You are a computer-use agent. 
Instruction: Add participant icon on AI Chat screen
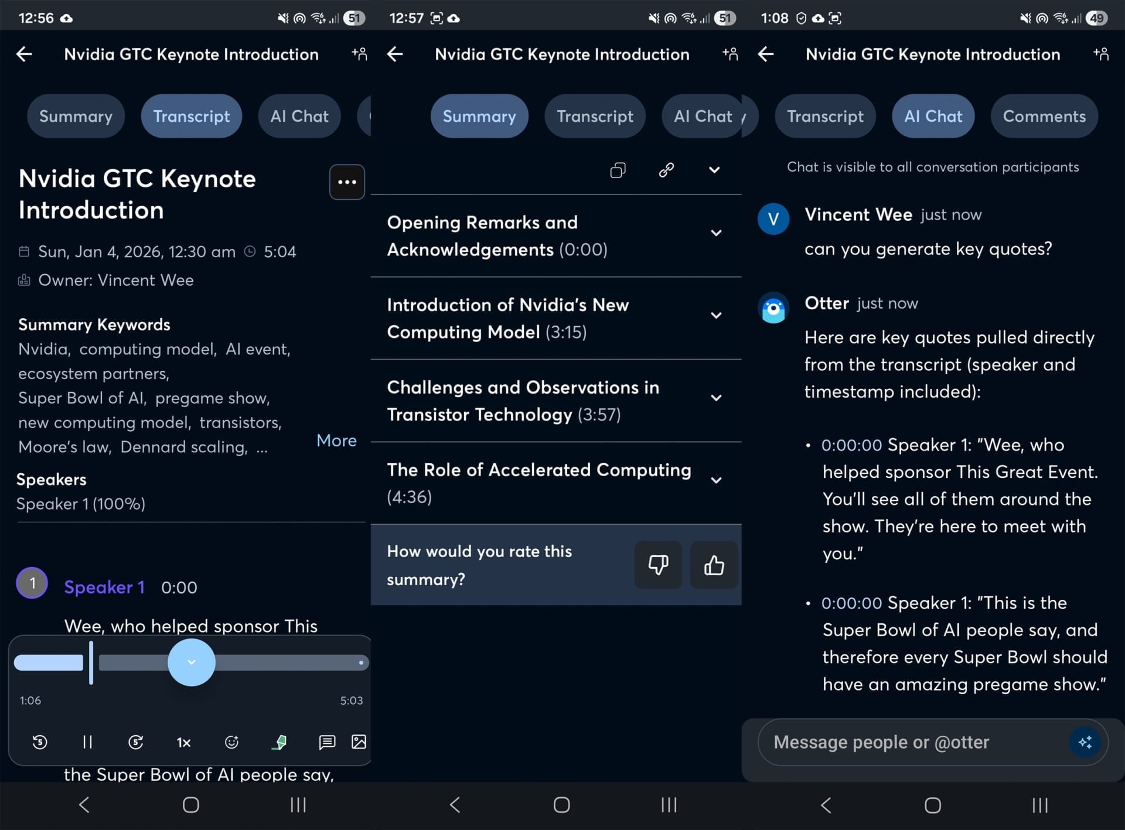1101,54
